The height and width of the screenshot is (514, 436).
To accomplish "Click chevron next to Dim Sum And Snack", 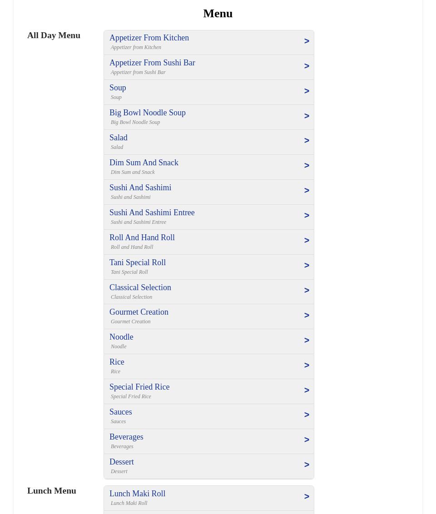I will (x=307, y=166).
